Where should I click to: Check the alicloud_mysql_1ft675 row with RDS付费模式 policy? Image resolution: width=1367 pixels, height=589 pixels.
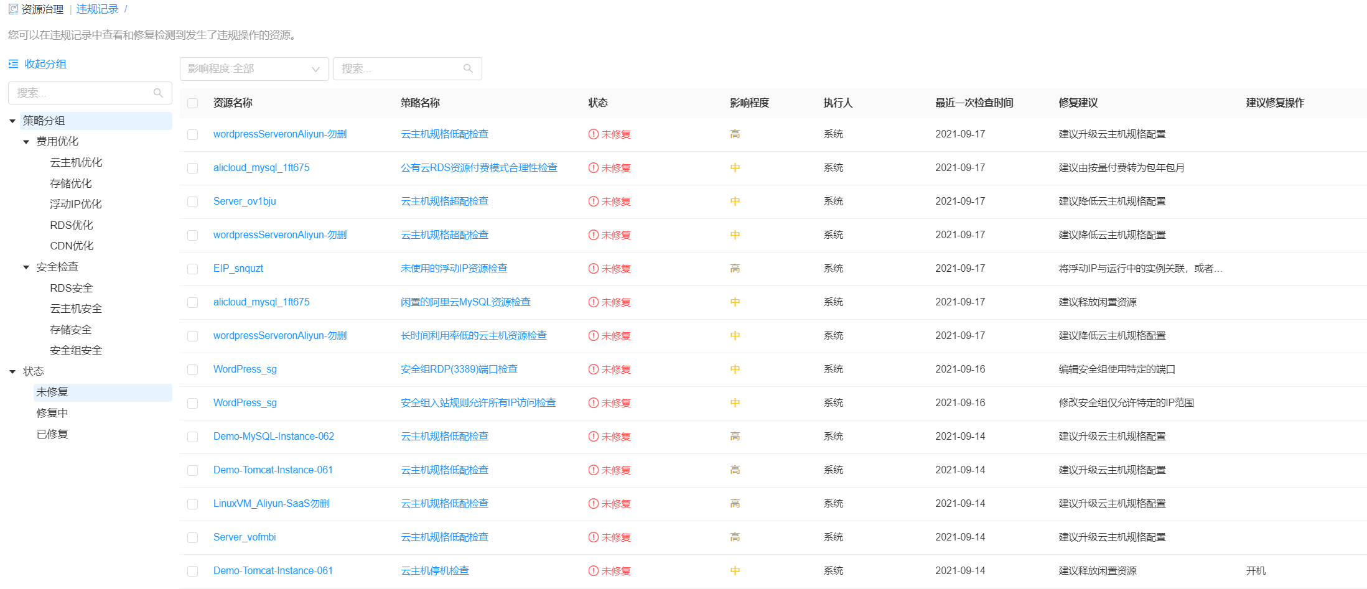pos(193,168)
